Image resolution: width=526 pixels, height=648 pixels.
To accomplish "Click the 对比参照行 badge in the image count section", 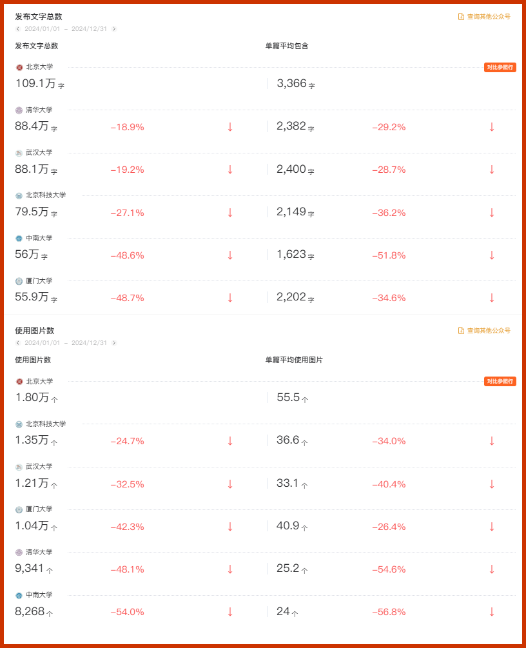I will (x=500, y=382).
